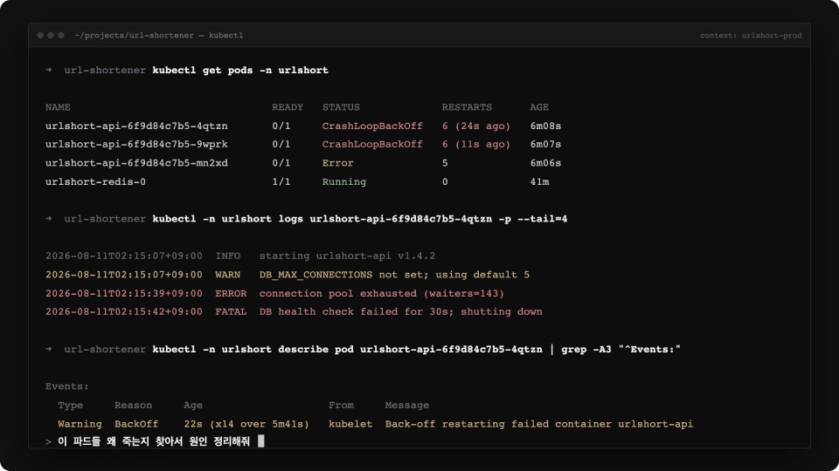Click the FATAL "DB health check failed" message
Viewport: 839px width, 471px height.
[401, 311]
